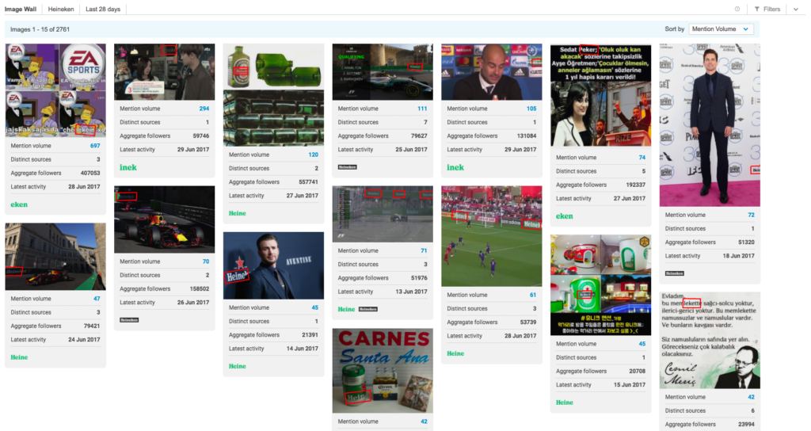
Task: Open the green Heineken bottles thumbnail
Action: click(x=273, y=95)
